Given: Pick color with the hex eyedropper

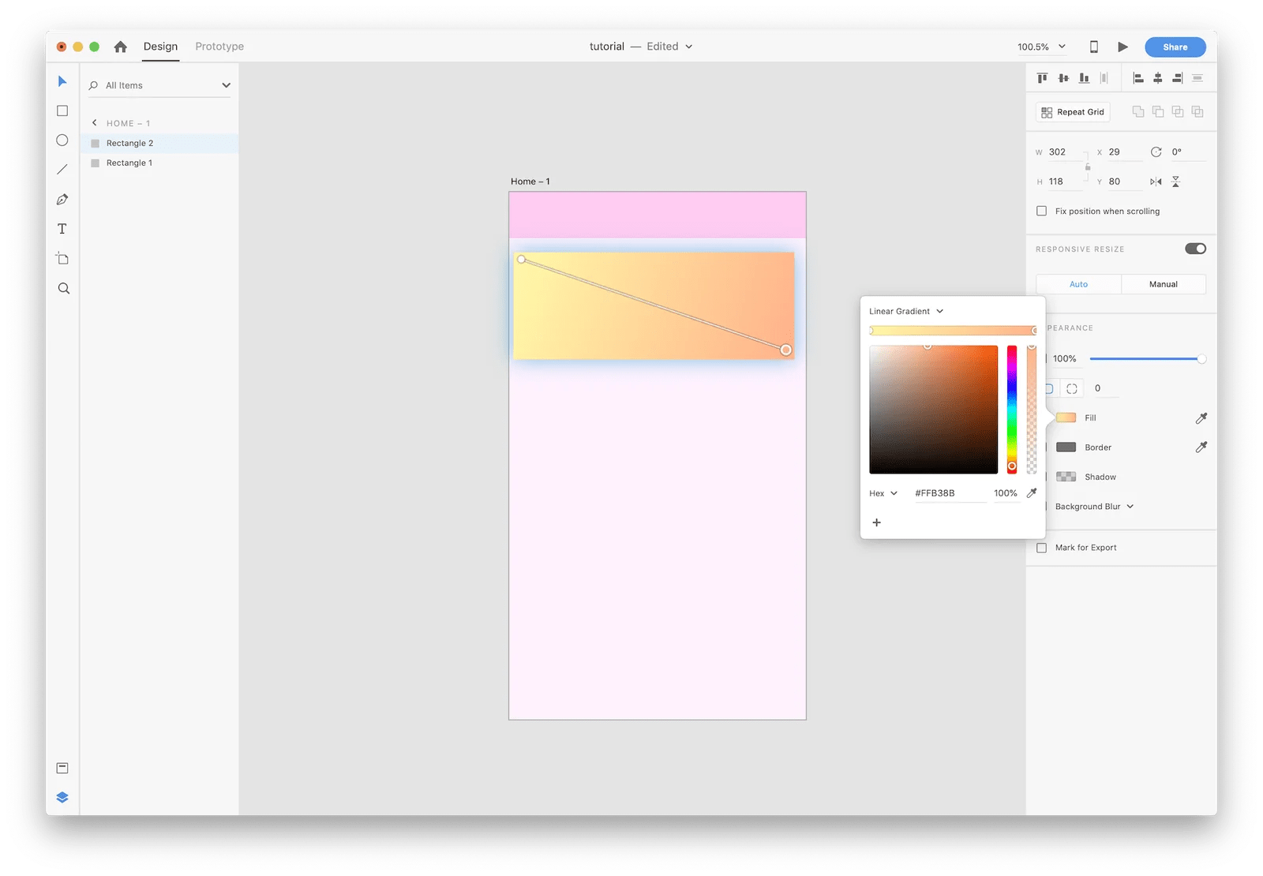Looking at the screenshot, I should 1032,493.
